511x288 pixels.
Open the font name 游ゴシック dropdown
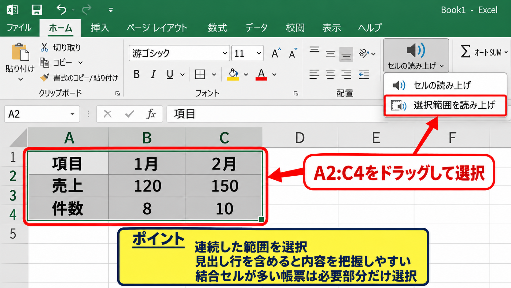tap(225, 53)
